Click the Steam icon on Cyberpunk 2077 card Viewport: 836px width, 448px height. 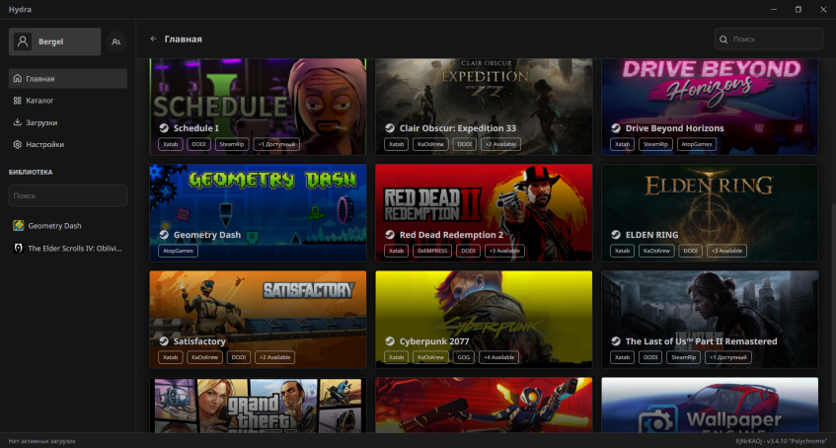tap(390, 341)
